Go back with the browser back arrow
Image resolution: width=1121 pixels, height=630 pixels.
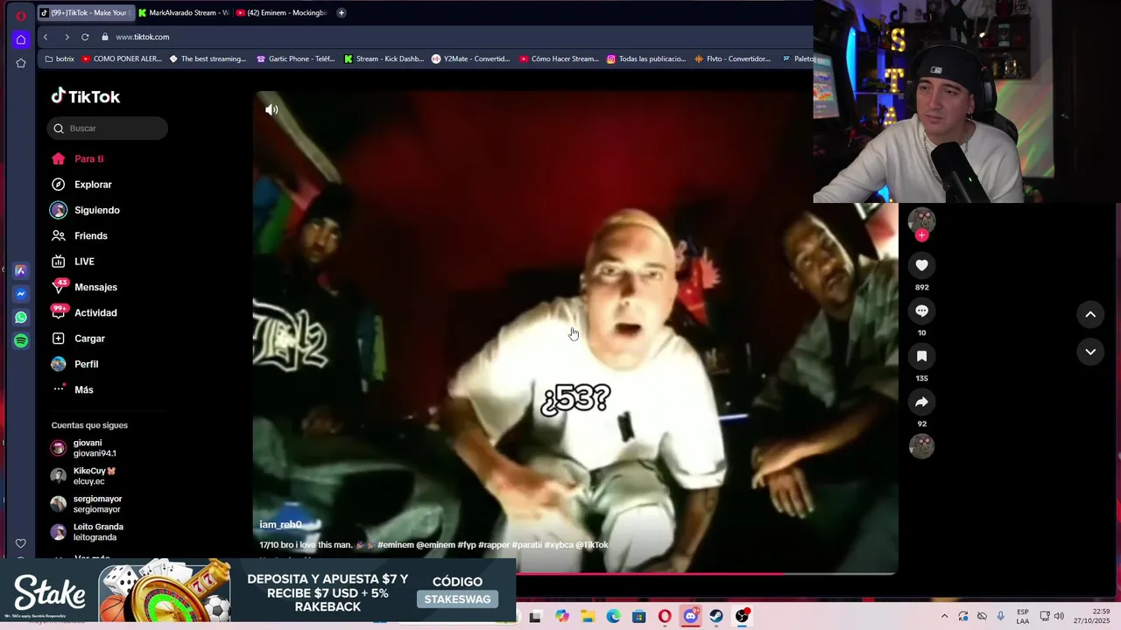coord(46,37)
